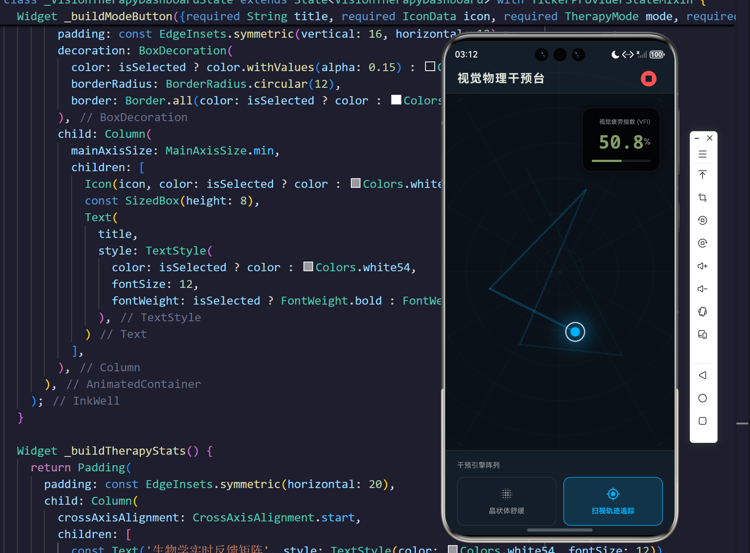Rotate device counterclockwise from the emulator toolbar

point(703,220)
